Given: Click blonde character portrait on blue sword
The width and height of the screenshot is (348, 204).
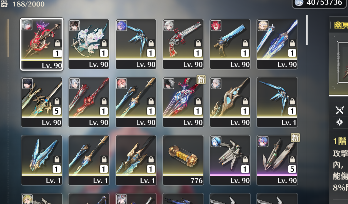Looking at the screenshot, I should coord(263,25).
